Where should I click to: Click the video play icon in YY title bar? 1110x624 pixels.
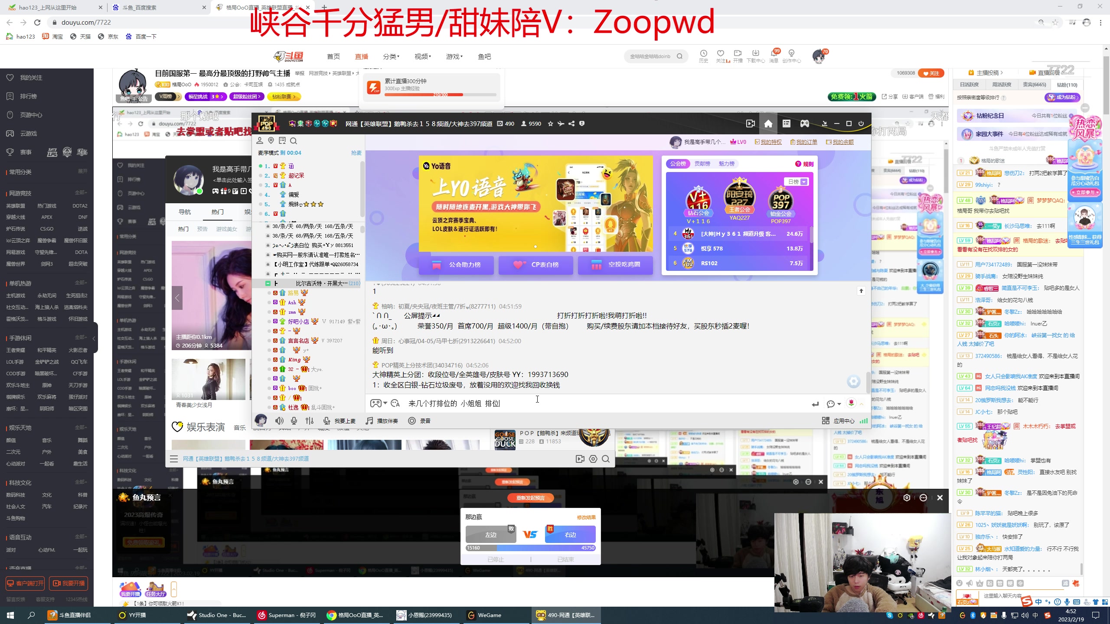(751, 124)
